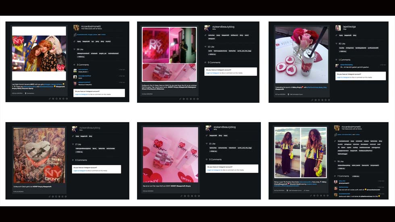Click the heart icon beside 10 Like
This screenshot has width=395, height=222.
pos(206,47)
